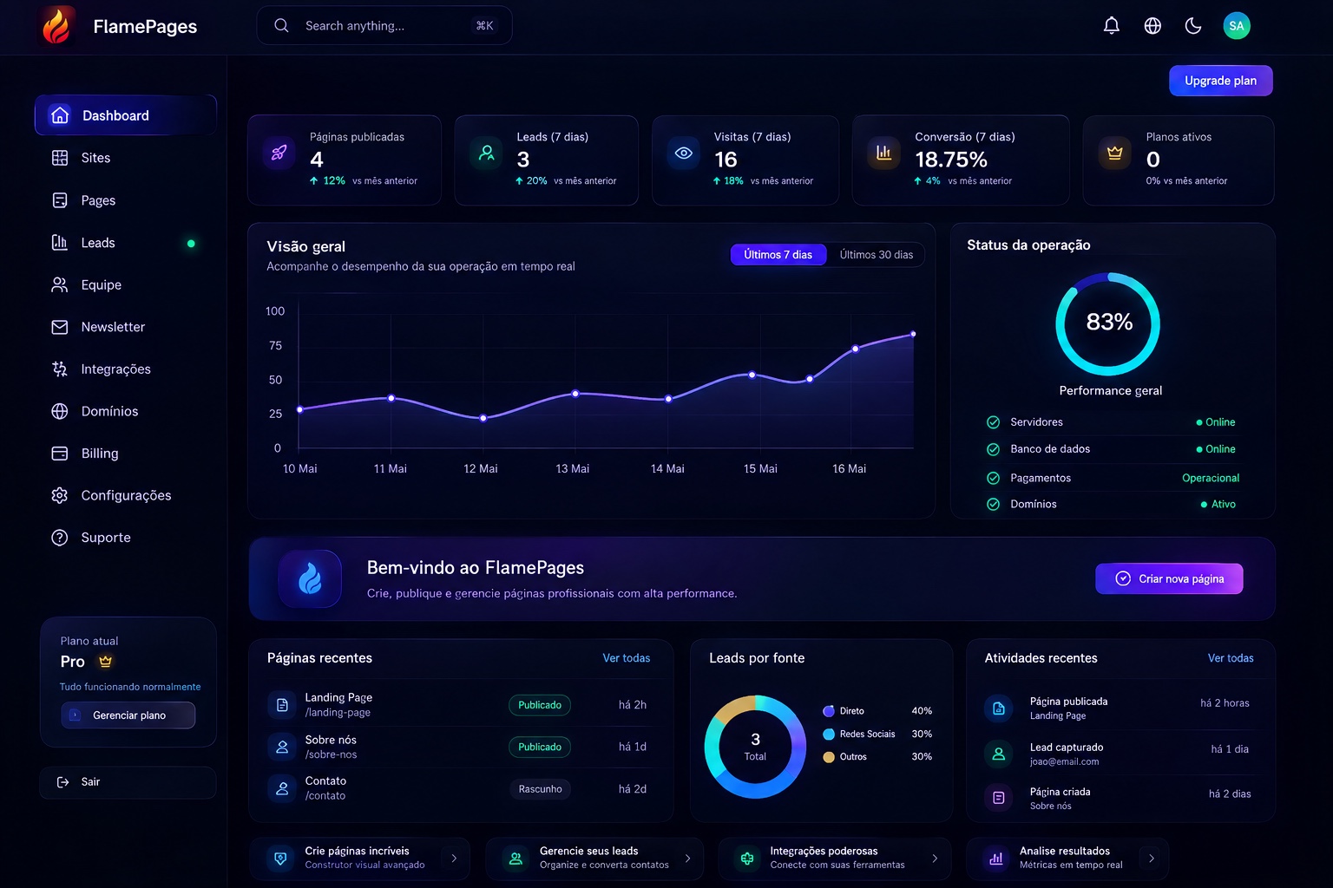This screenshot has width=1333, height=888.
Task: Toggle dark mode moon icon
Action: click(1193, 26)
